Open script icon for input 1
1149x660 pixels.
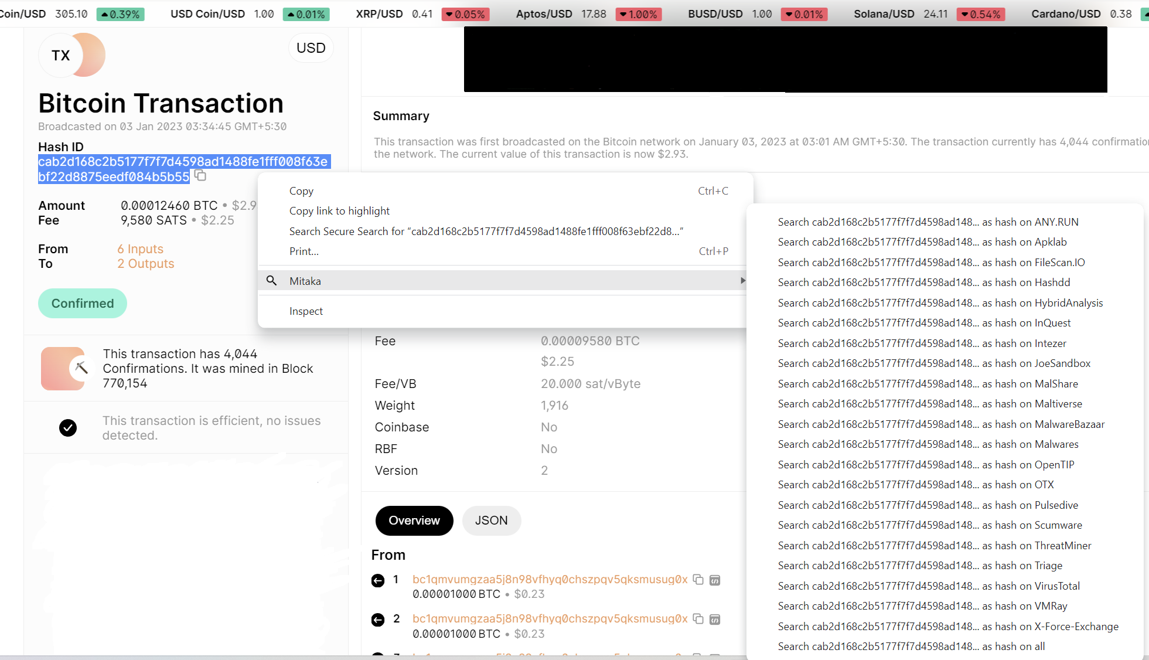click(x=715, y=580)
